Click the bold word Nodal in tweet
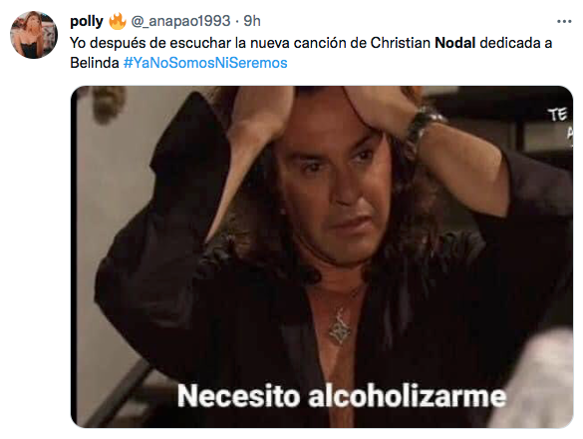 (x=455, y=43)
